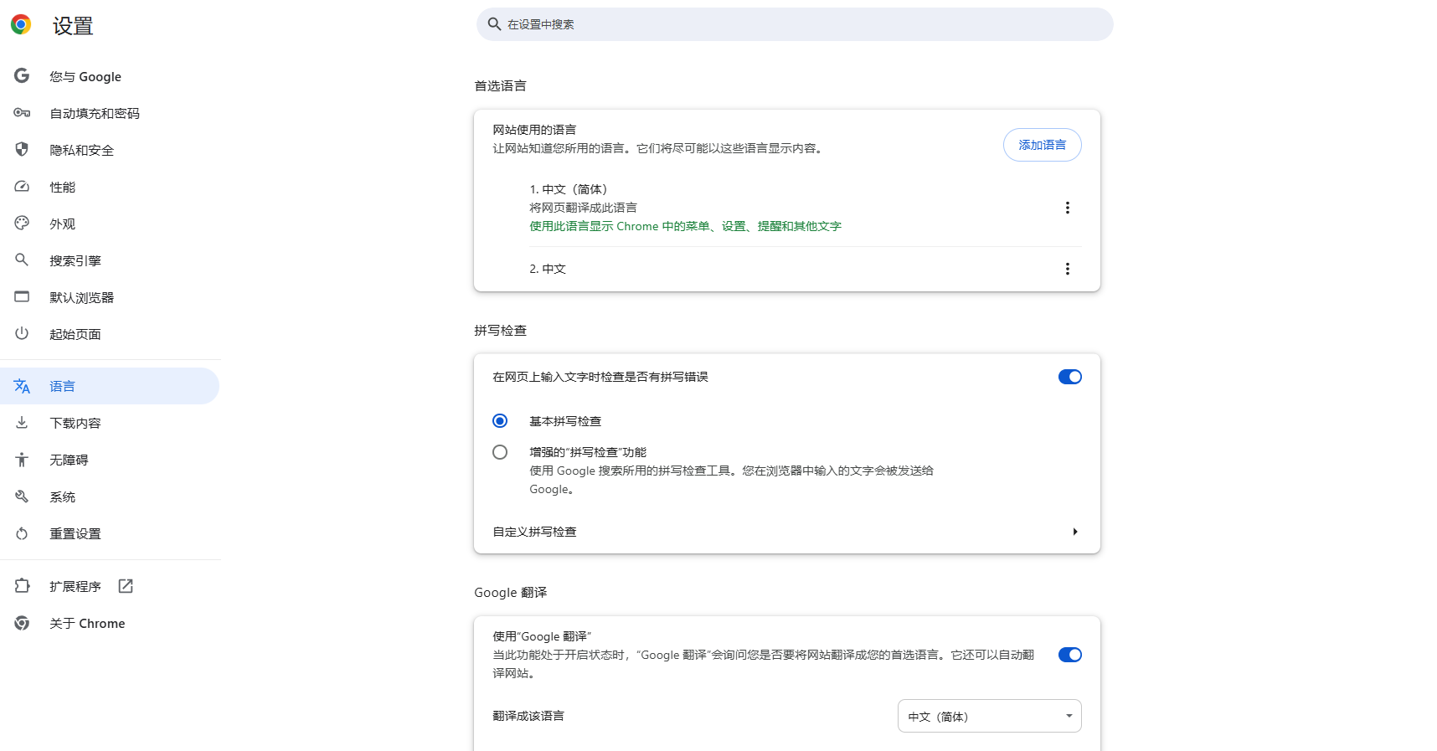The height and width of the screenshot is (751, 1437).
Task: Click the external link icon beside 扩展程序
Action: click(x=126, y=586)
